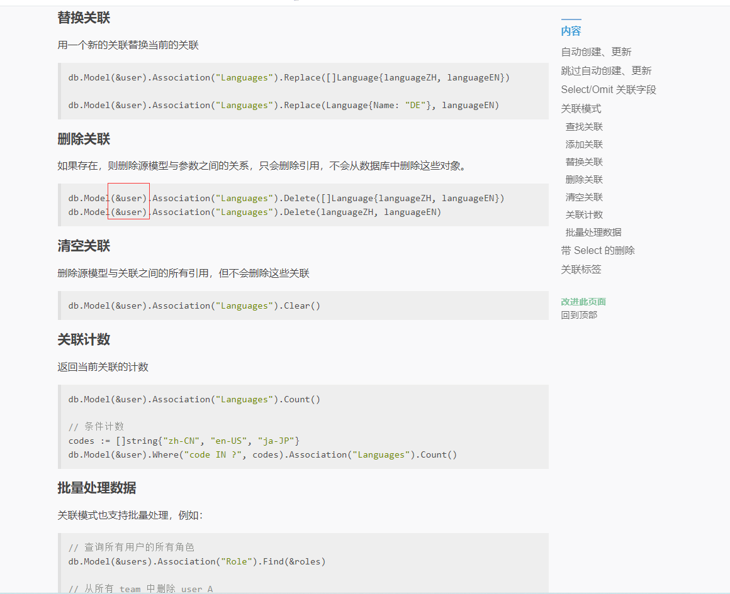Click the green '改进此页面' link
Screen dimensions: 730x594
click(x=583, y=302)
